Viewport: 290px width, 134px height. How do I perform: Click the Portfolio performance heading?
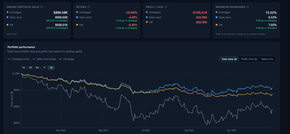[x=21, y=47]
